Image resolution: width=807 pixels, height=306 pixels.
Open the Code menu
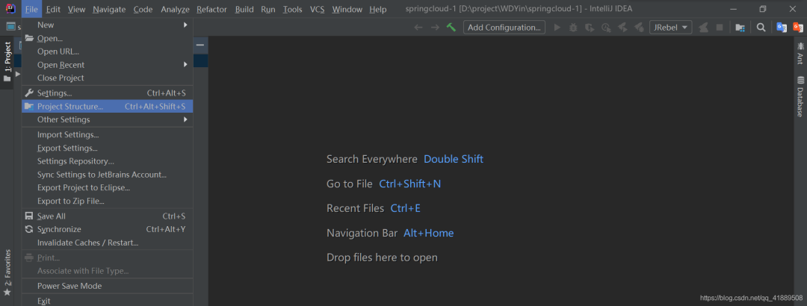pyautogui.click(x=143, y=9)
